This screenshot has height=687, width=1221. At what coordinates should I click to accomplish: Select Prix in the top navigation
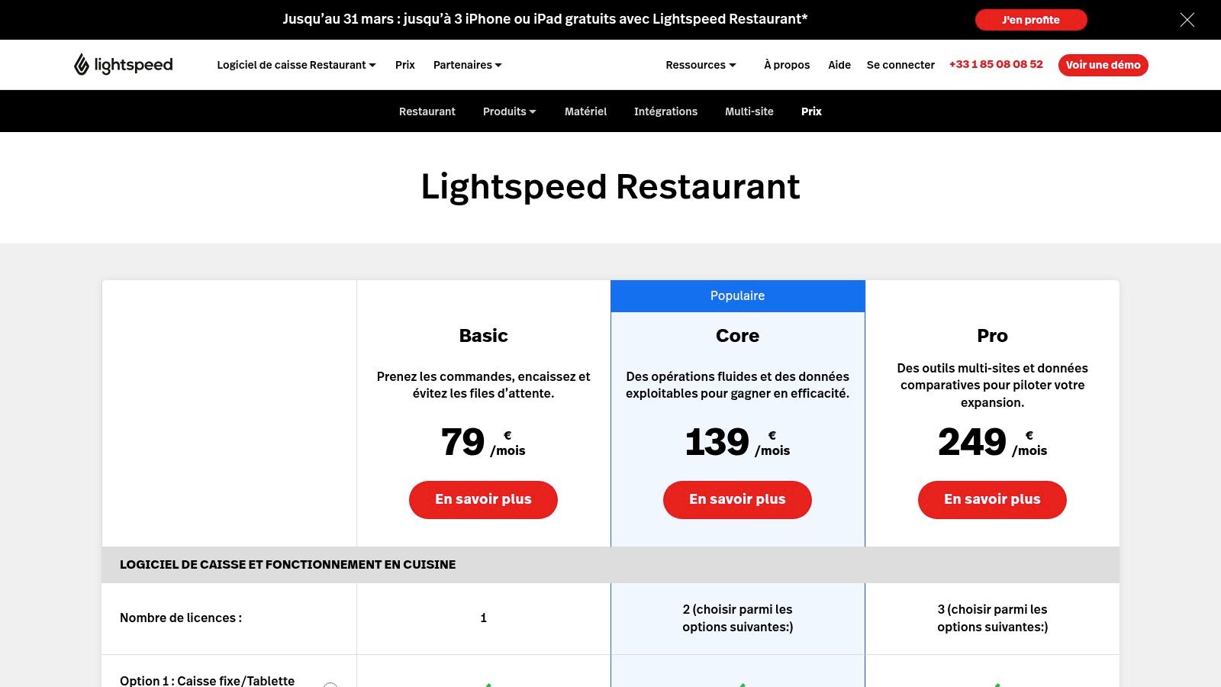click(404, 65)
